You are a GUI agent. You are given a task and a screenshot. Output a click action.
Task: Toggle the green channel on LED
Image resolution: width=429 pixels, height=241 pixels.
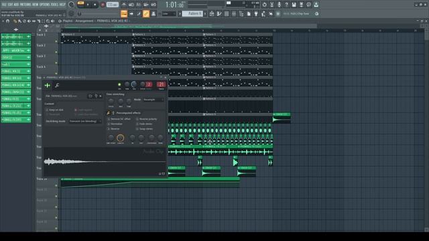pos(119,84)
